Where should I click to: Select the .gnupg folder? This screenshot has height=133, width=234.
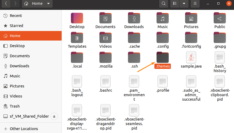tap(220, 38)
